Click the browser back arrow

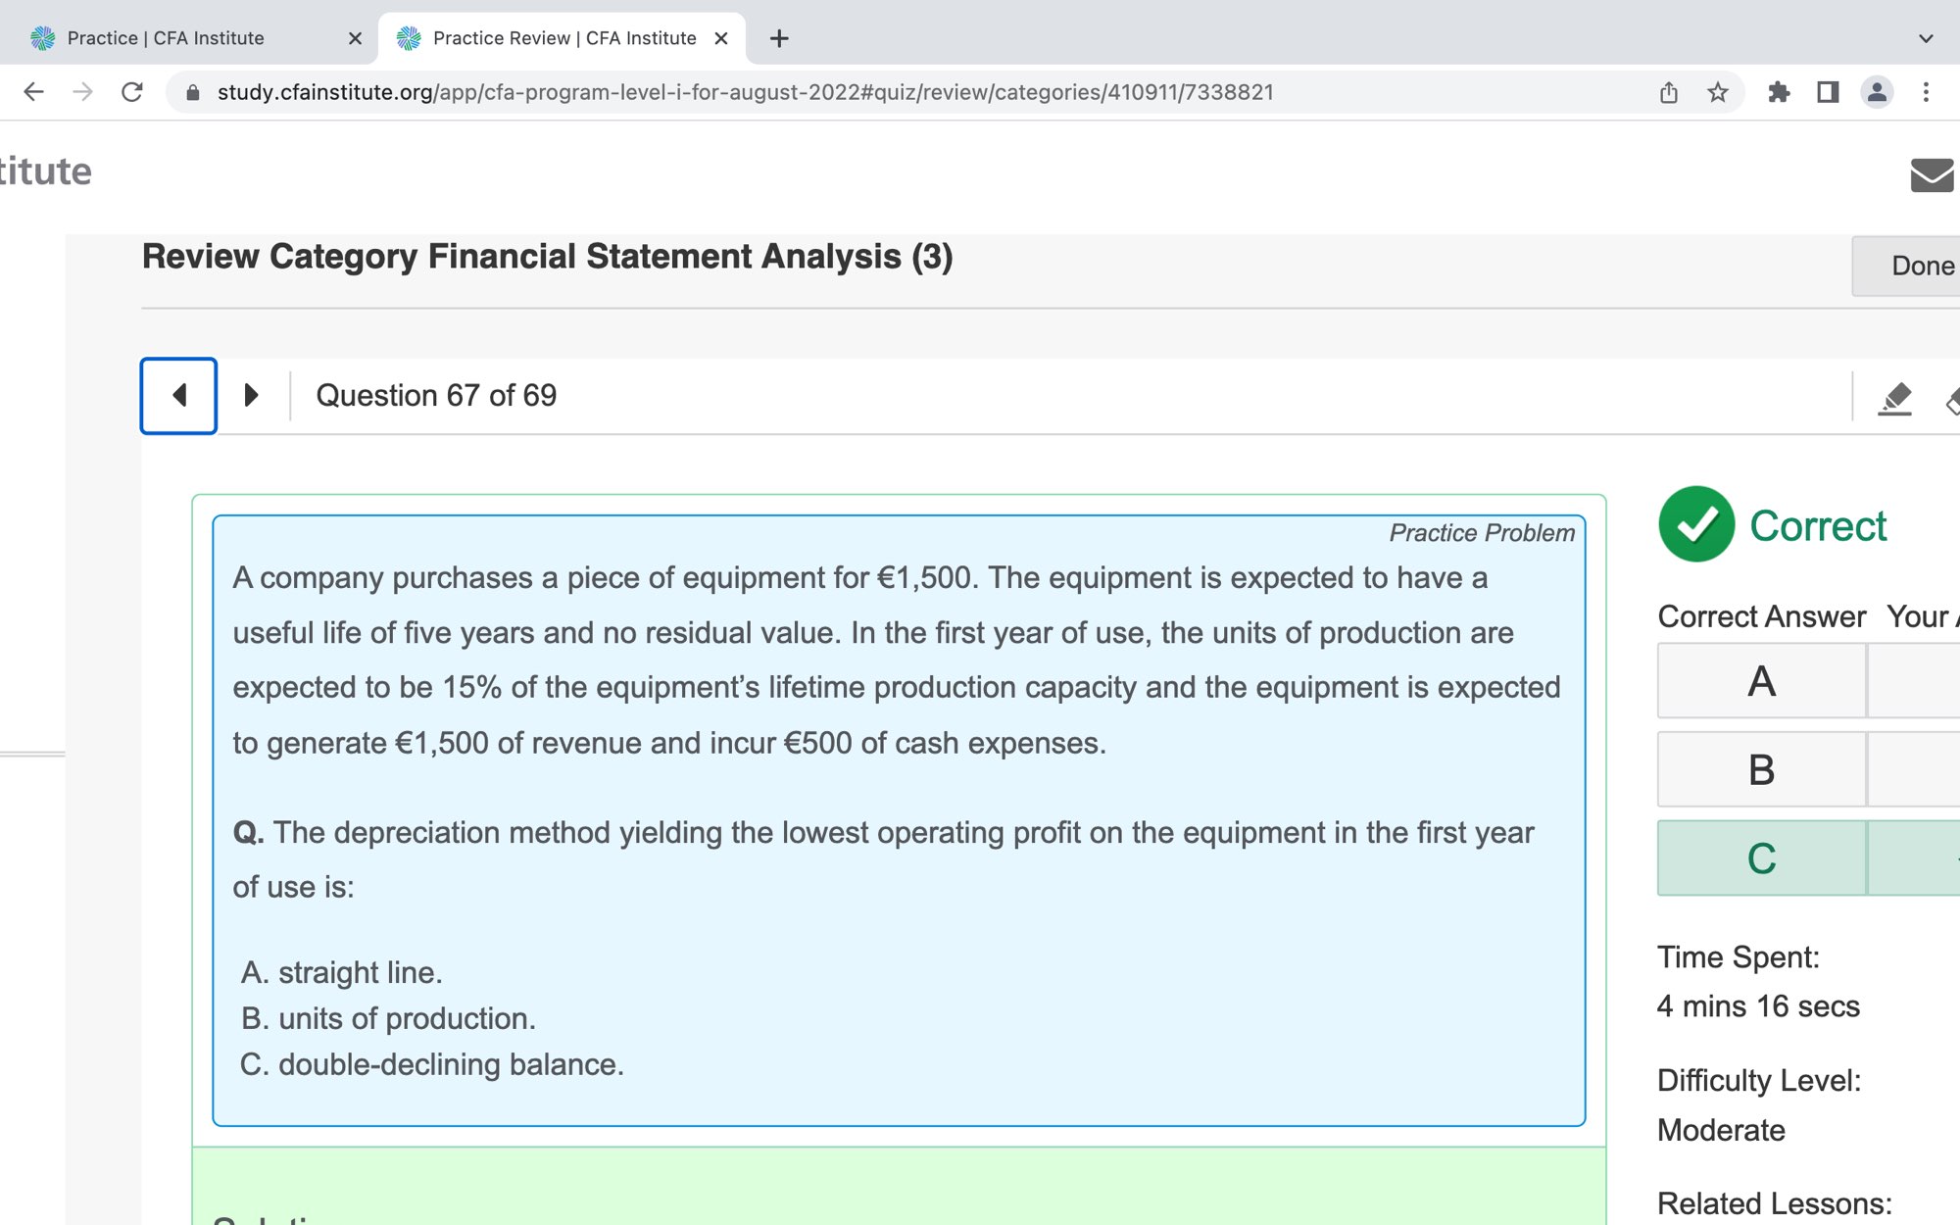coord(33,92)
